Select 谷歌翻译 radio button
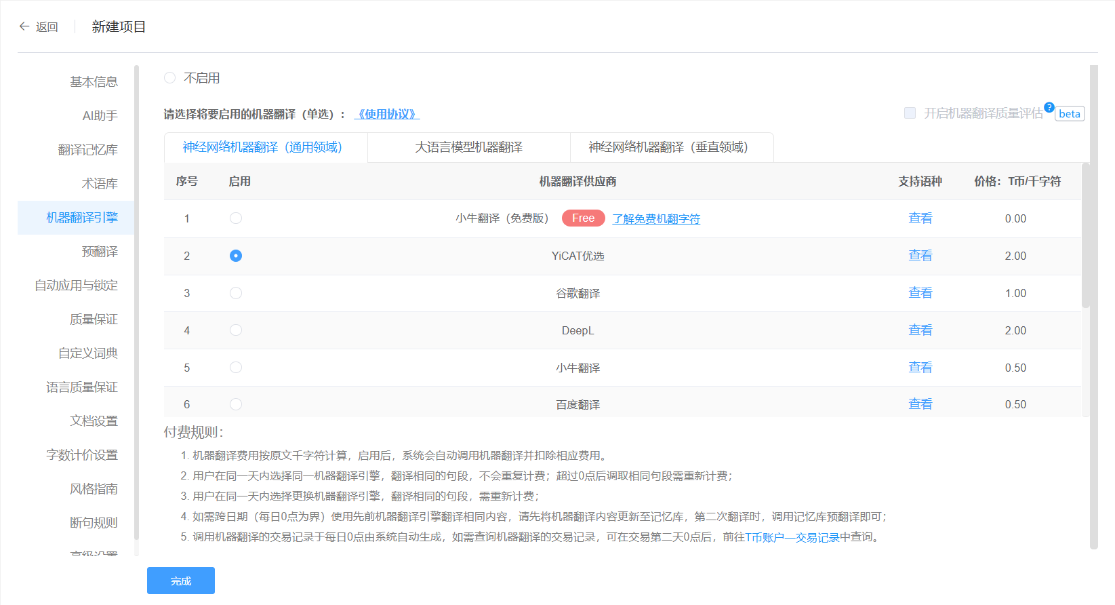Screen dimensions: 1115x605 coord(236,293)
